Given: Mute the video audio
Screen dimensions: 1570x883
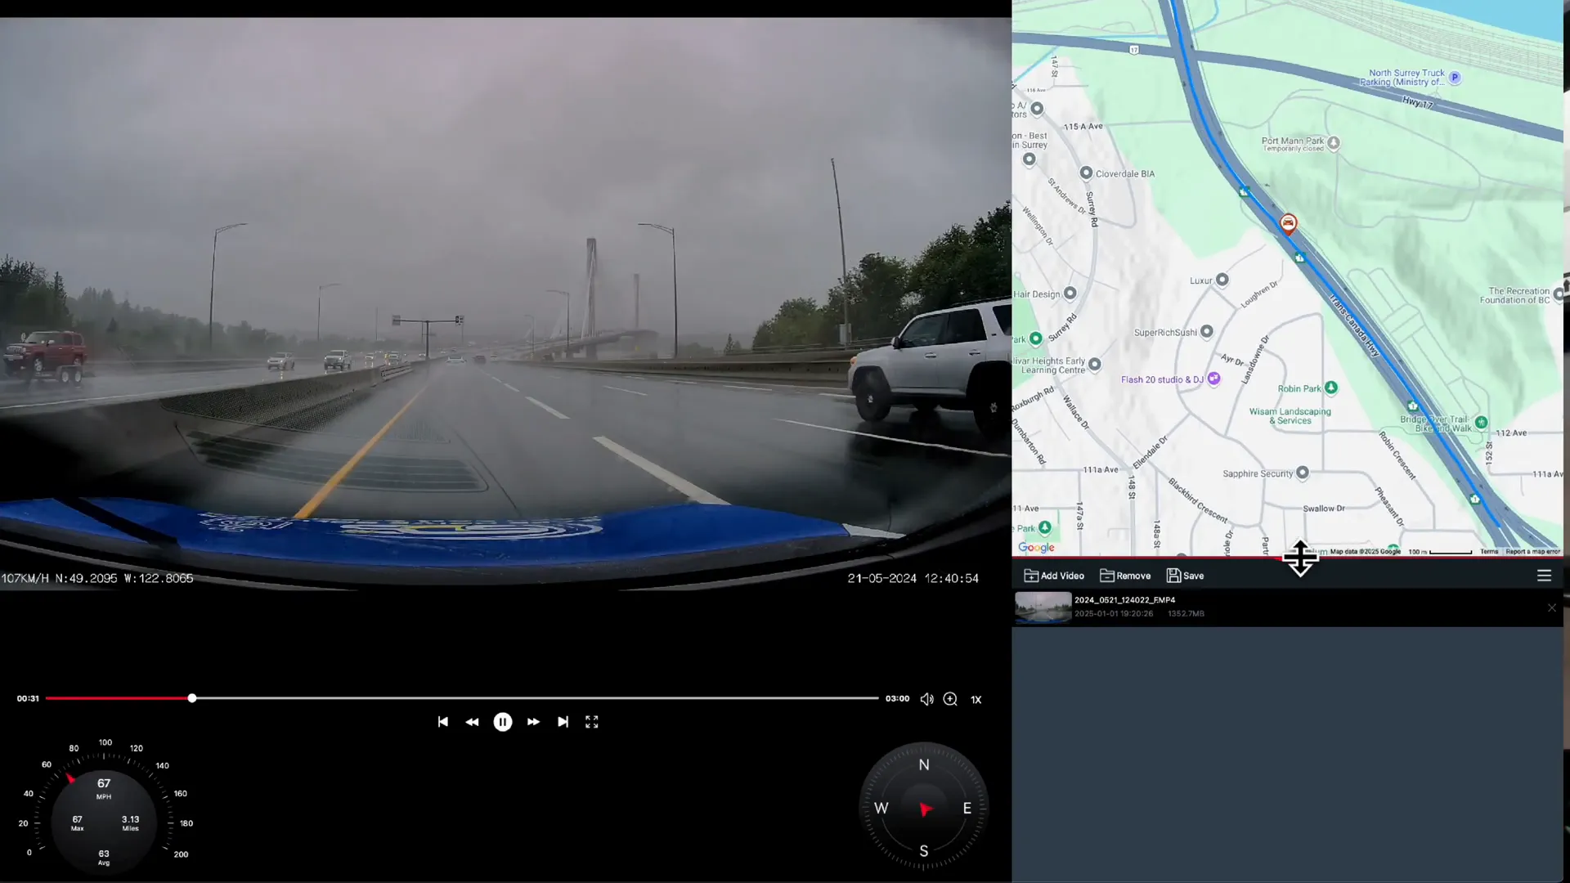Looking at the screenshot, I should pos(926,699).
